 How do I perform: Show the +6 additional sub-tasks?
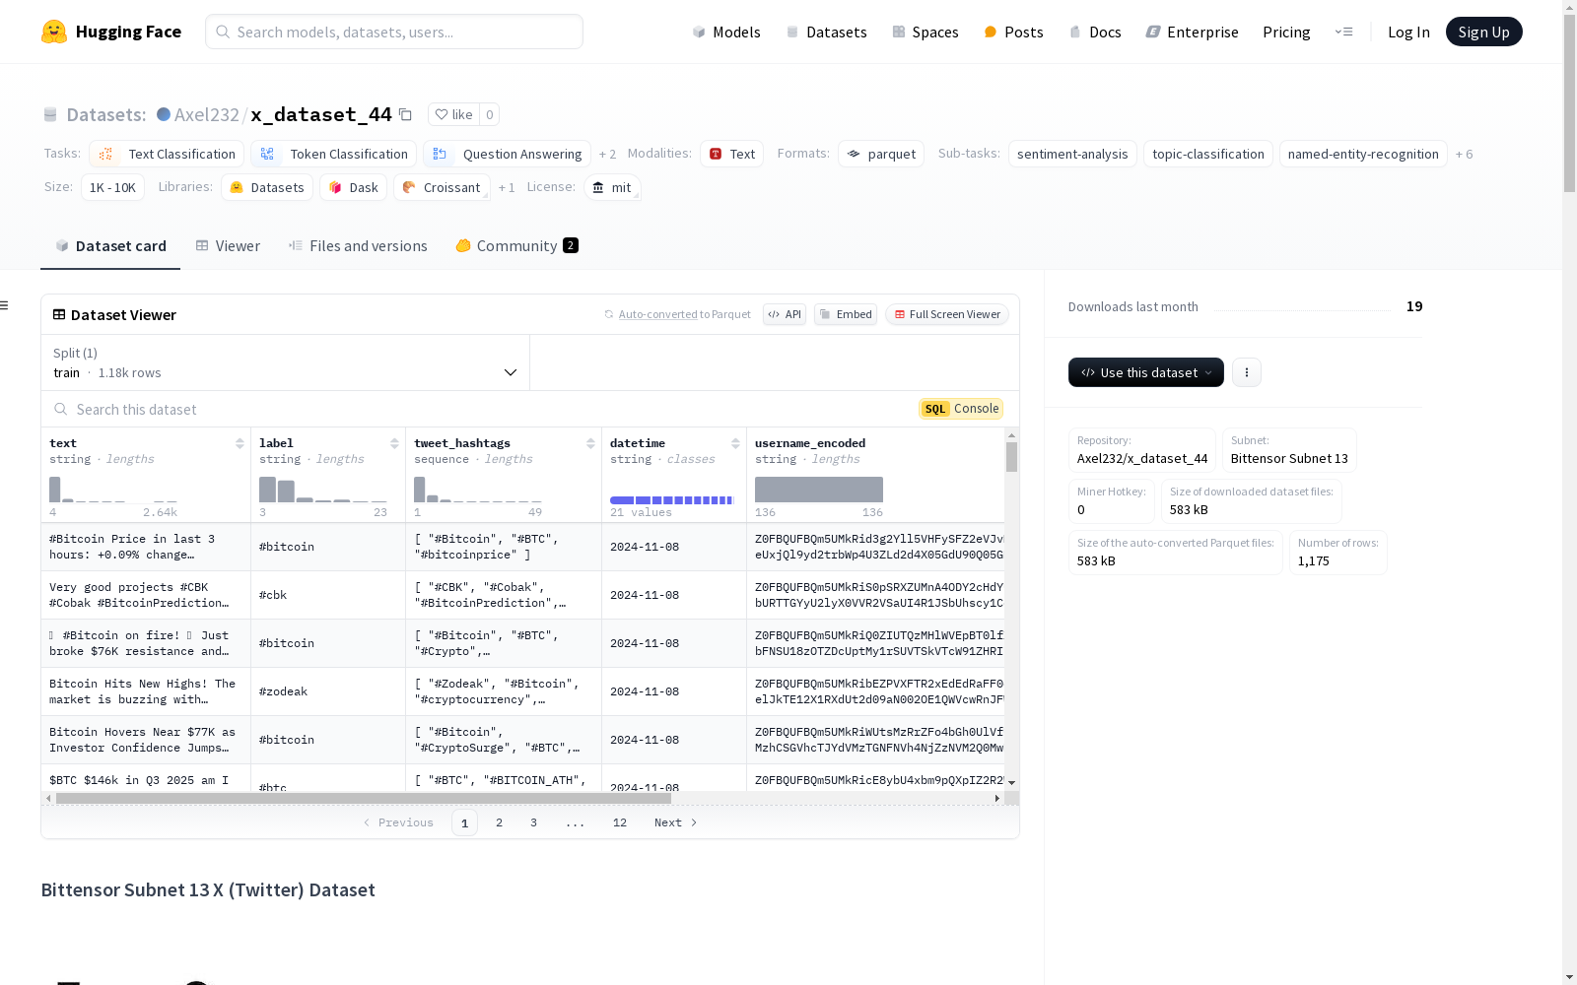pos(1465,155)
